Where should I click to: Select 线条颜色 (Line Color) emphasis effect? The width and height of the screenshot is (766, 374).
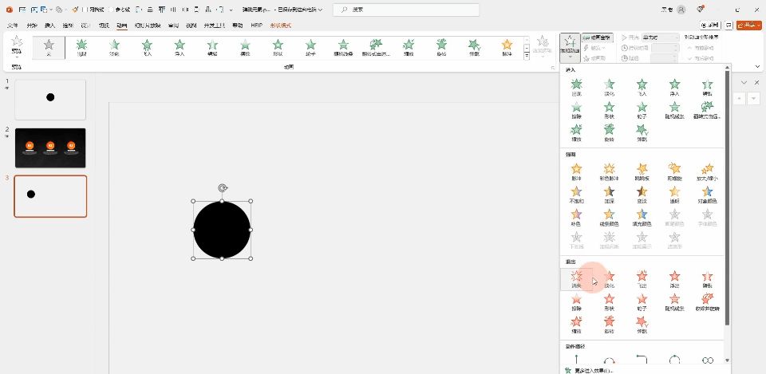(609, 218)
